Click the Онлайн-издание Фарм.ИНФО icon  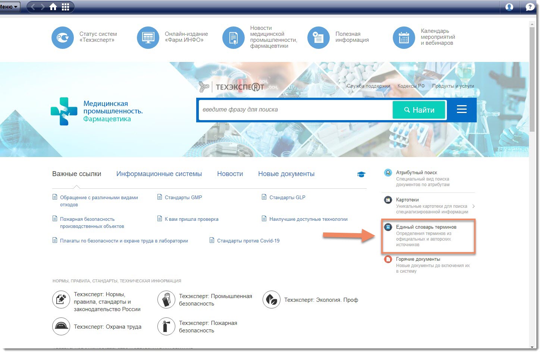coord(148,38)
